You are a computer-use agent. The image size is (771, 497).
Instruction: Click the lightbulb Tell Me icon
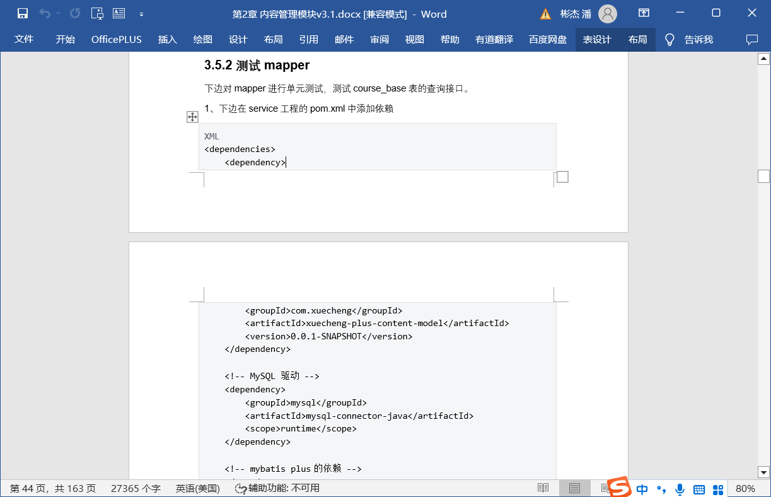670,40
